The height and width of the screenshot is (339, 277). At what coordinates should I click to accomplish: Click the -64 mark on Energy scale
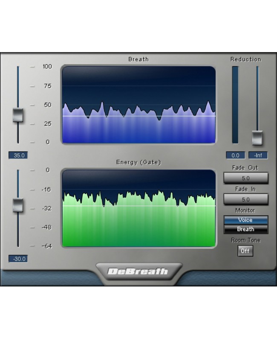[47, 246]
